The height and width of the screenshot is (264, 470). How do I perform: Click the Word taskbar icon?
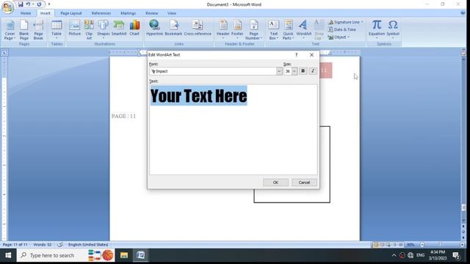(140, 255)
